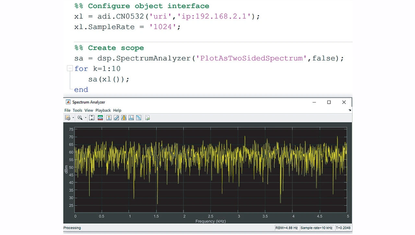Click the Scale Axes Limits icon
Image resolution: width=415 pixels, height=235 pixels.
[92, 118]
